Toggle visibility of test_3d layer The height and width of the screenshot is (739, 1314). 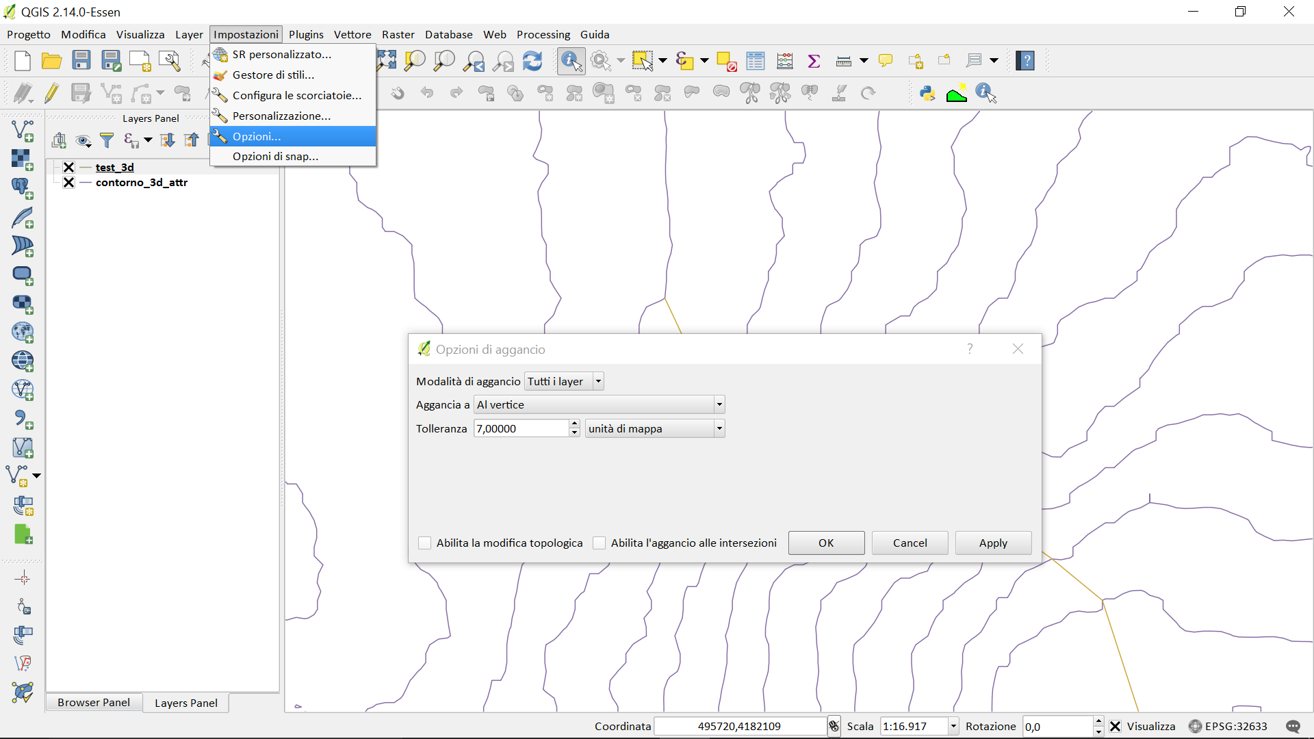point(68,167)
